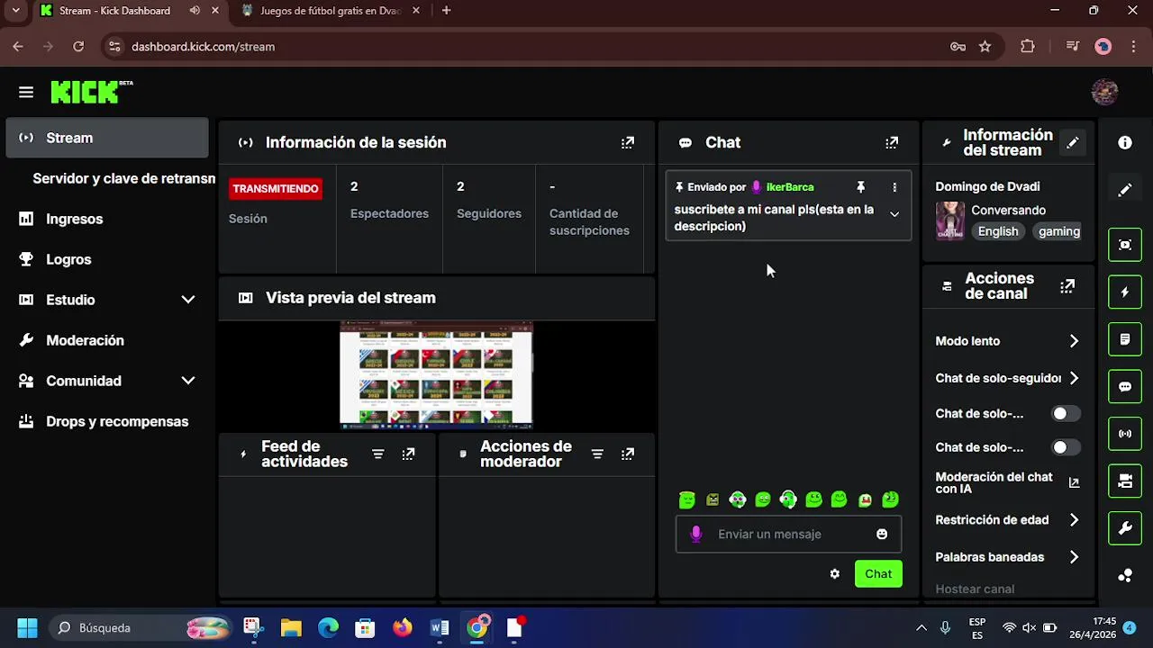Pop out the Chat panel

pos(892,142)
